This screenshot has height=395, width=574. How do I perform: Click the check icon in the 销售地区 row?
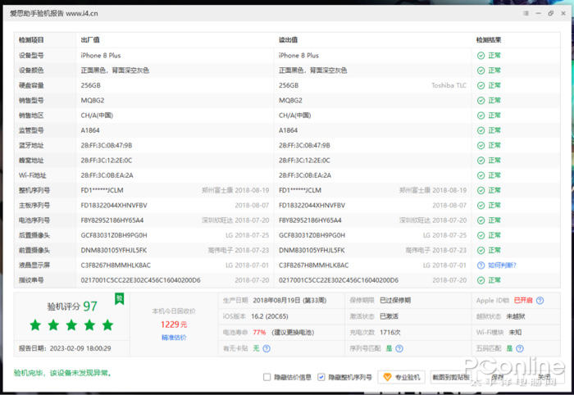481,116
